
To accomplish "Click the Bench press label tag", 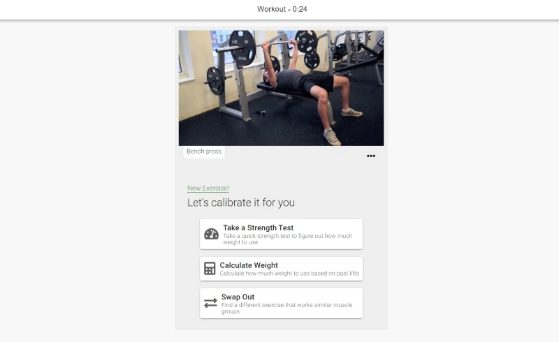I will pos(204,151).
